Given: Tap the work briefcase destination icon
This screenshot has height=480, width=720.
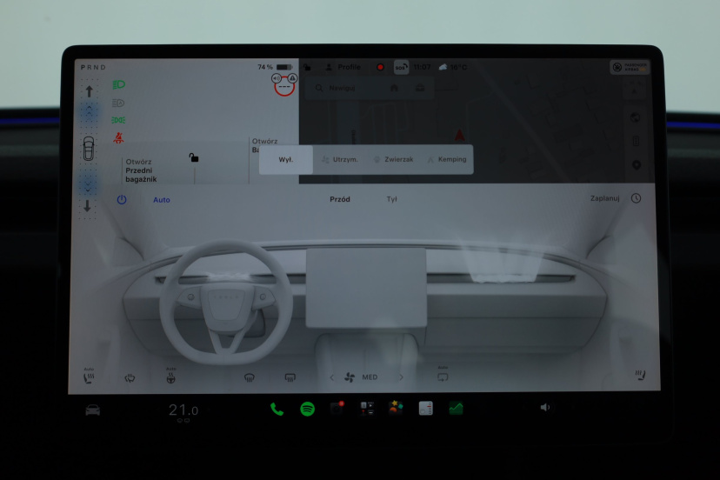Looking at the screenshot, I should coord(420,88).
